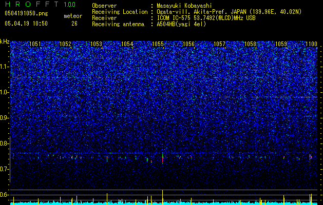The width and height of the screenshot is (323, 205).
Task: Click the 1059 time marker
Action: point(281,44)
